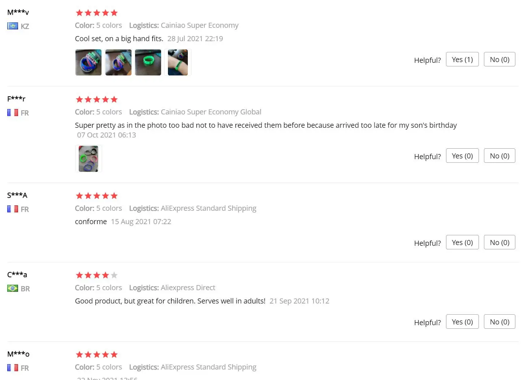View the green wristband photo thumbnail
The image size is (528, 380).
148,62
